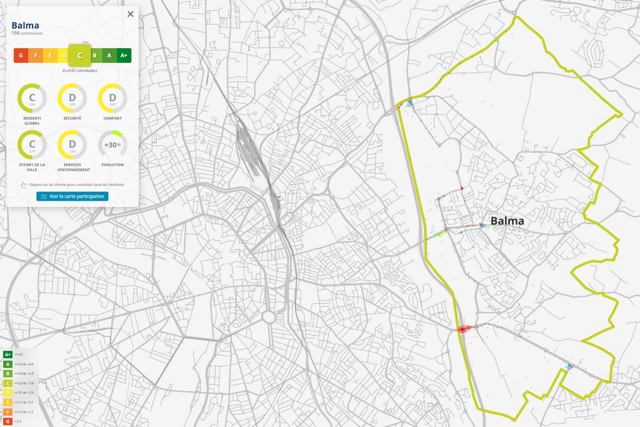Image resolution: width=640 pixels, height=427 pixels.
Task: Click the large red cluster marker on map
Action: coord(463,329)
